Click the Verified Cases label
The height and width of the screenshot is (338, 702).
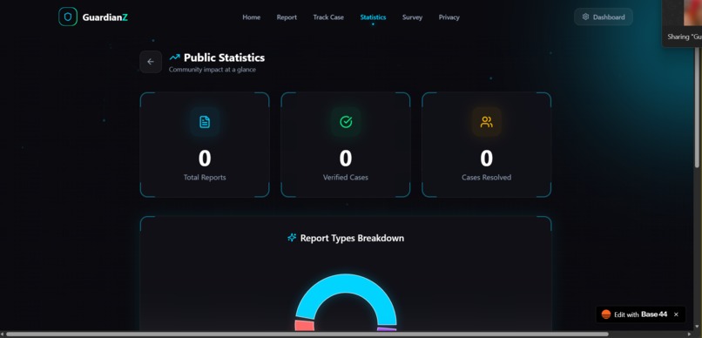coord(346,178)
